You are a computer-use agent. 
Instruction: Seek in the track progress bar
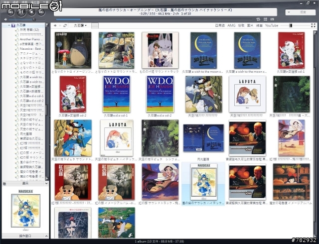point(154,19)
